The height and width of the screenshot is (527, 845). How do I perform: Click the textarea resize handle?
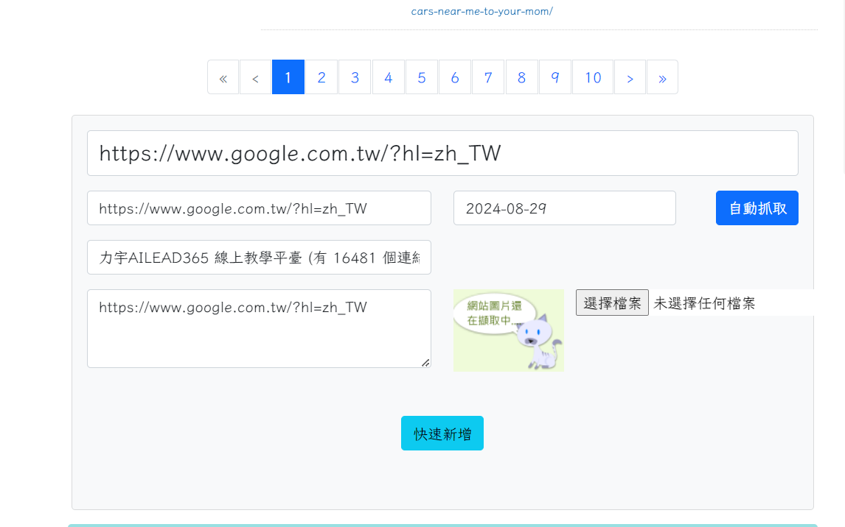(x=425, y=363)
